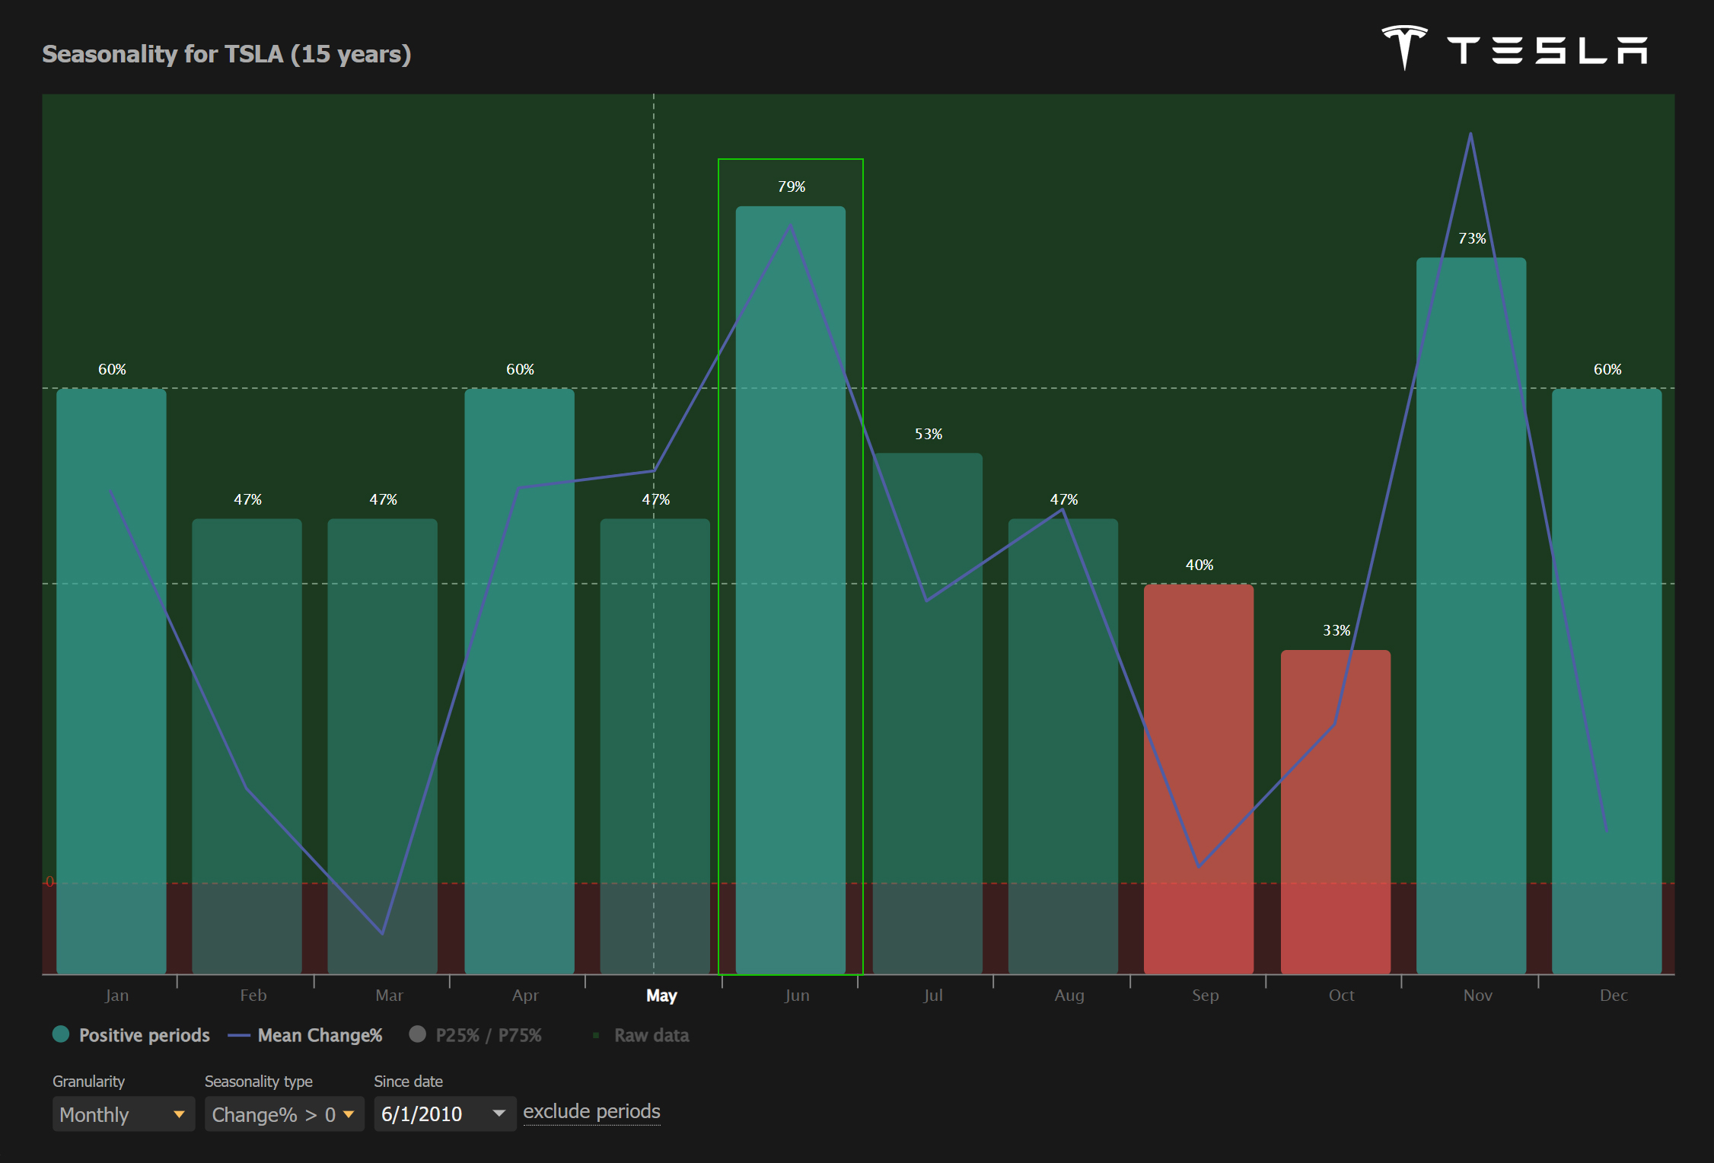Image resolution: width=1714 pixels, height=1163 pixels.
Task: Toggle the Positive periods legend circle
Action: [x=61, y=1034]
